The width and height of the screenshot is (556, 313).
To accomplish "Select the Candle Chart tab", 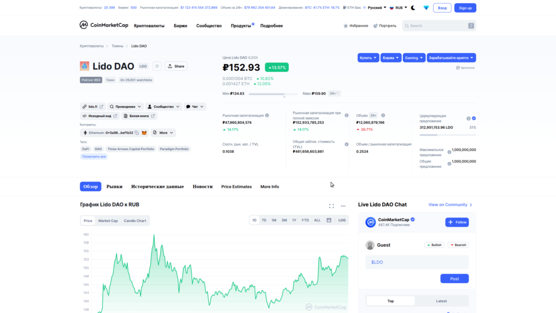I will [x=135, y=221].
